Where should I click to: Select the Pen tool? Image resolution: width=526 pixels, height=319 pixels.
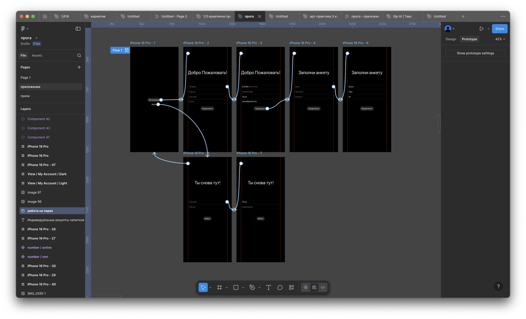(252, 288)
